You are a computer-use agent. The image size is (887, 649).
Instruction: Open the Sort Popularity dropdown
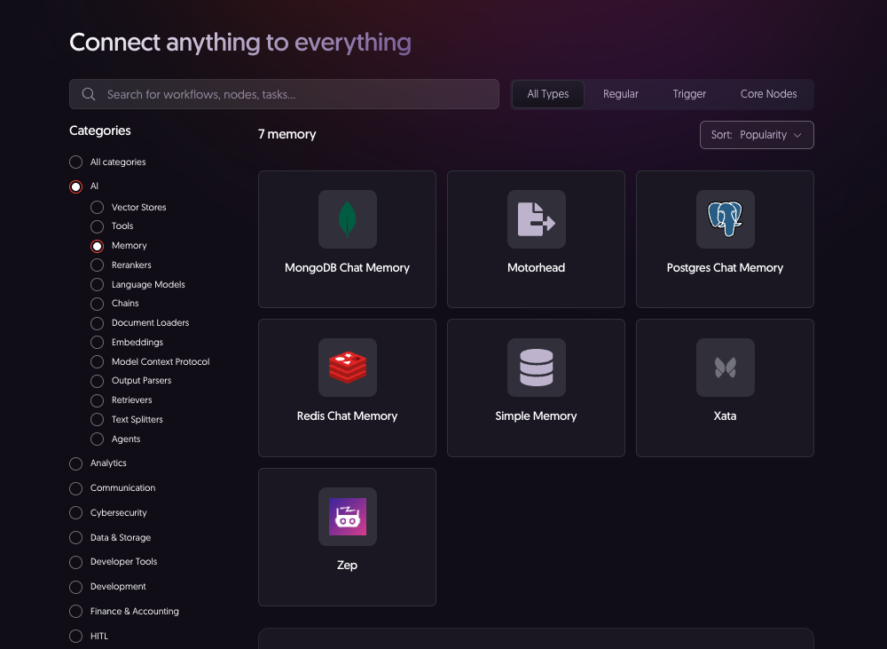(x=757, y=135)
